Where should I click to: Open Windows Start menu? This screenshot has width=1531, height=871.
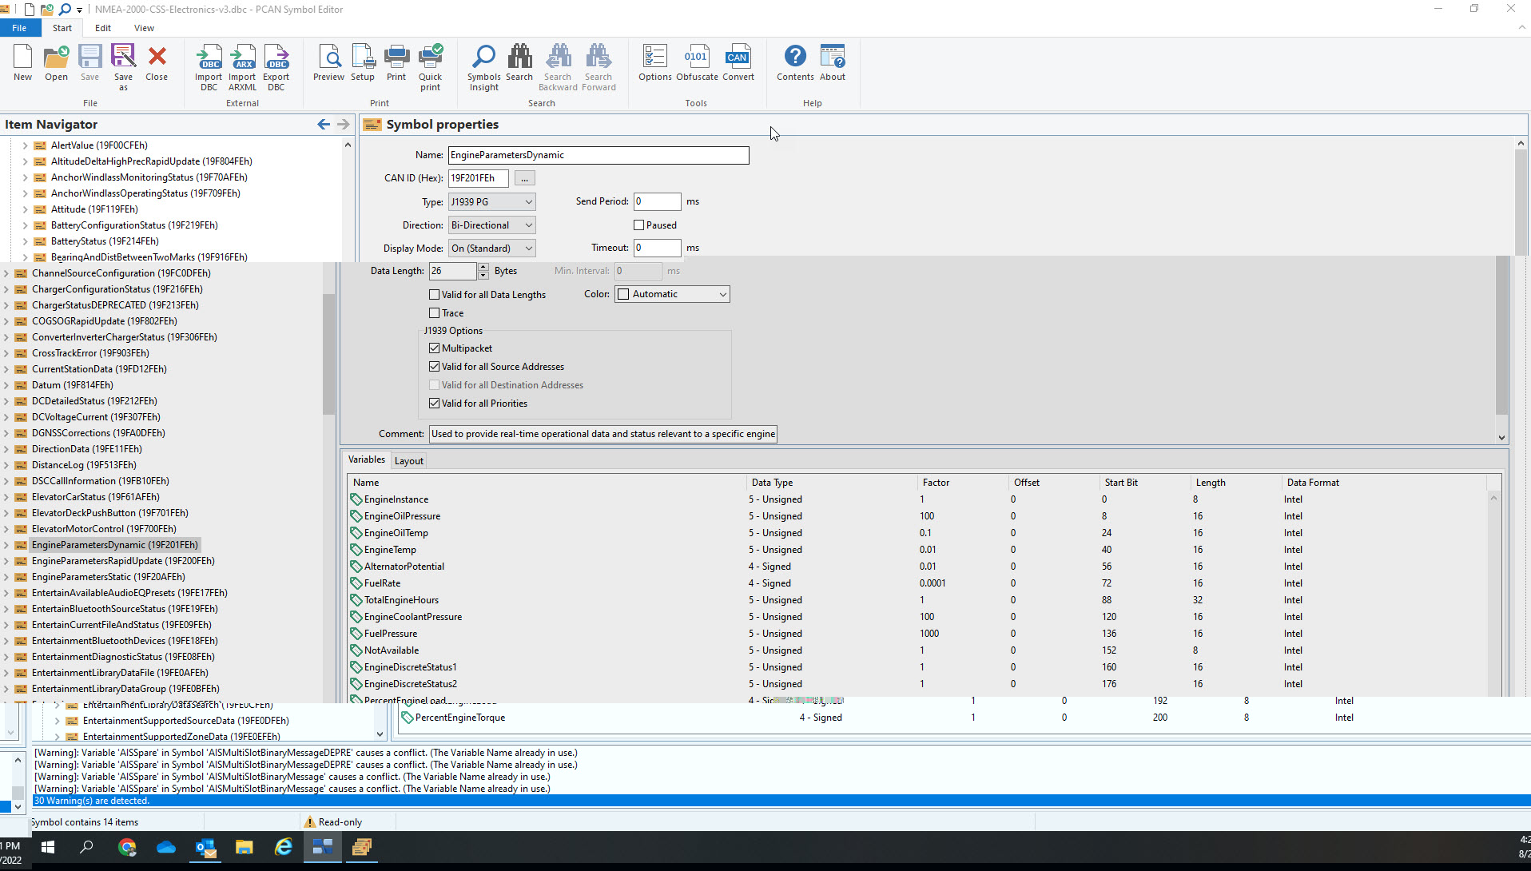point(47,847)
